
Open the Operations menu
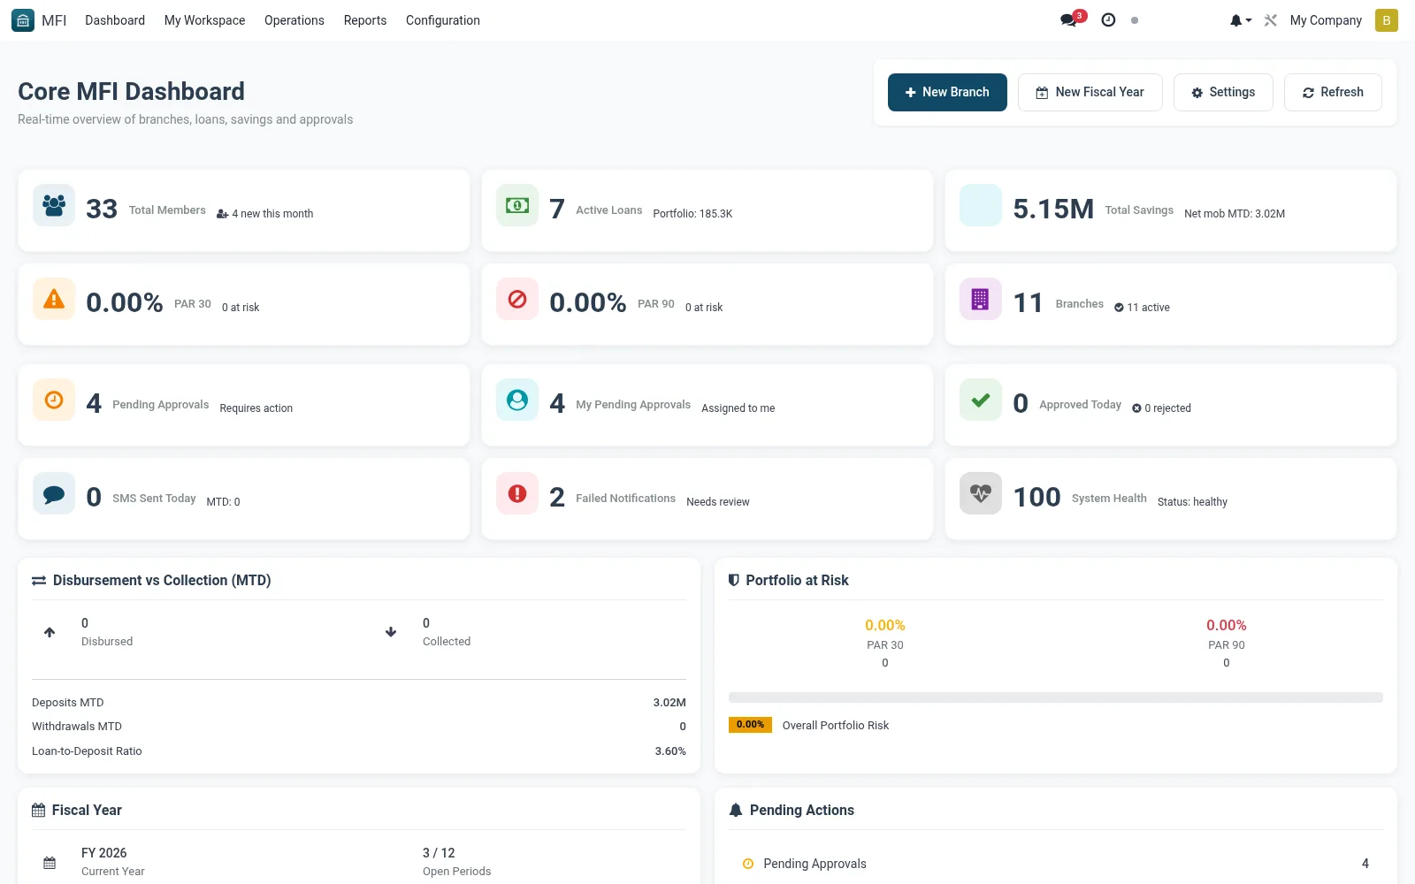294,20
